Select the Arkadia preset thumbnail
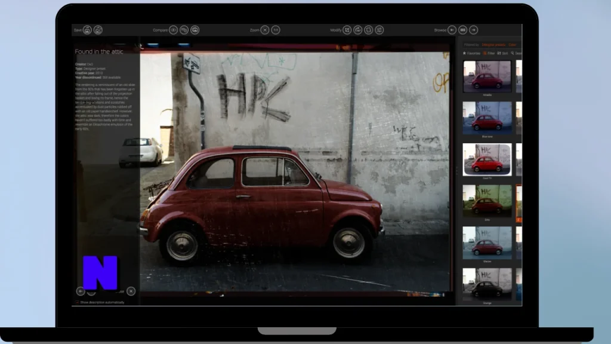 [487, 76]
